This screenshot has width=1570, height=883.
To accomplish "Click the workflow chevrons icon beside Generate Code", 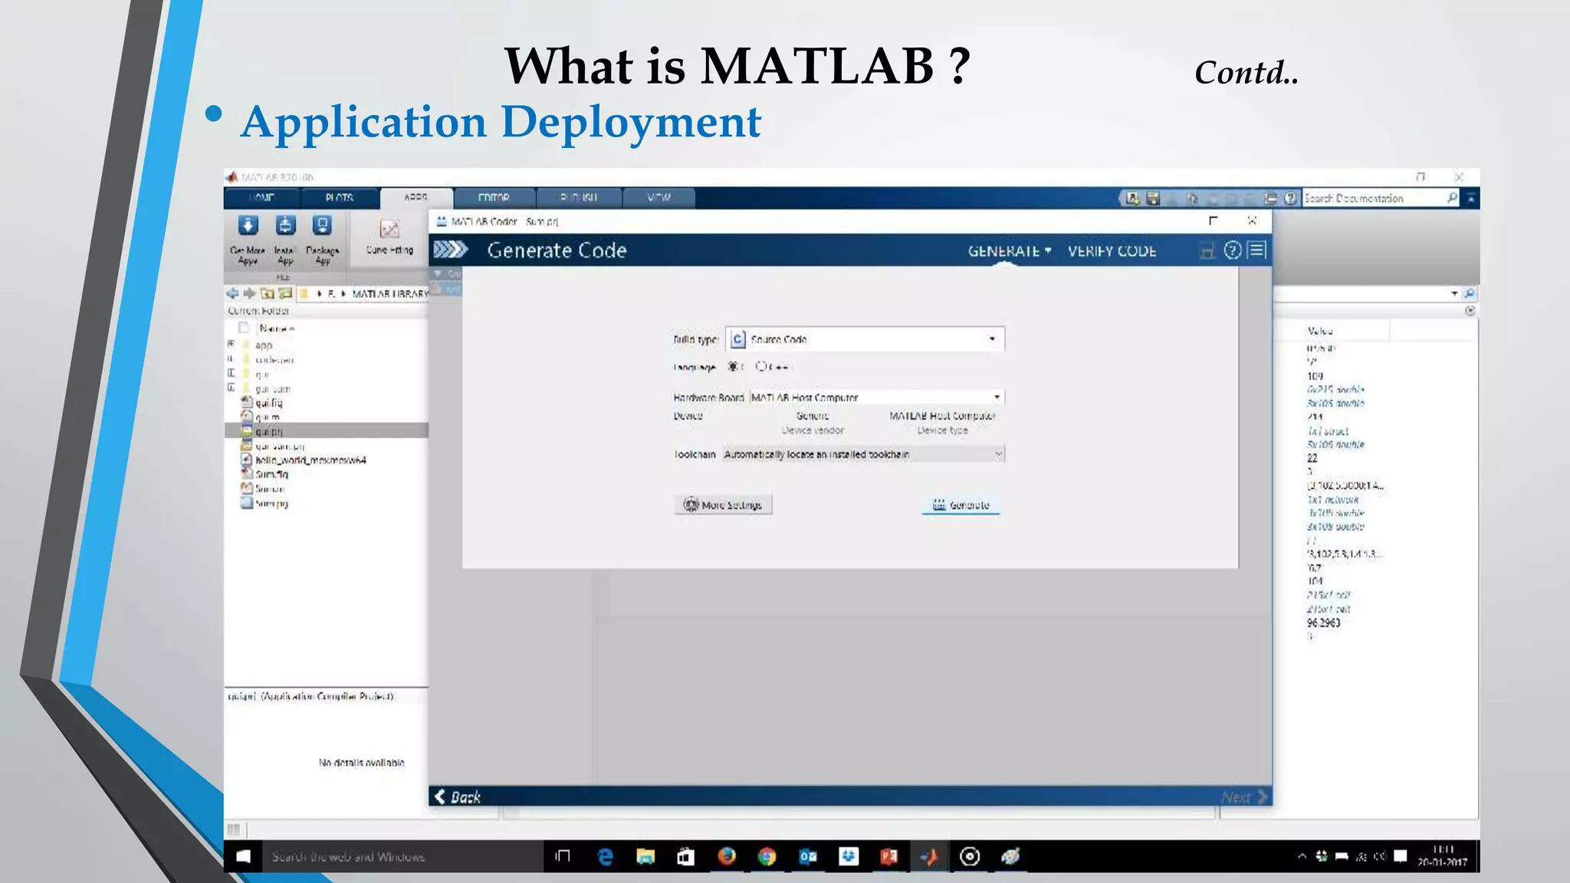I will coord(451,250).
